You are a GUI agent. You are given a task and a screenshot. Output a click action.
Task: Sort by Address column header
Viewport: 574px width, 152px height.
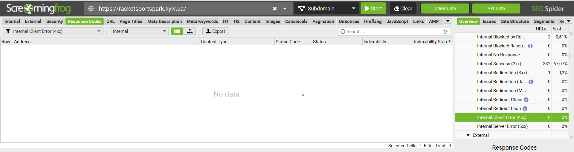106,42
